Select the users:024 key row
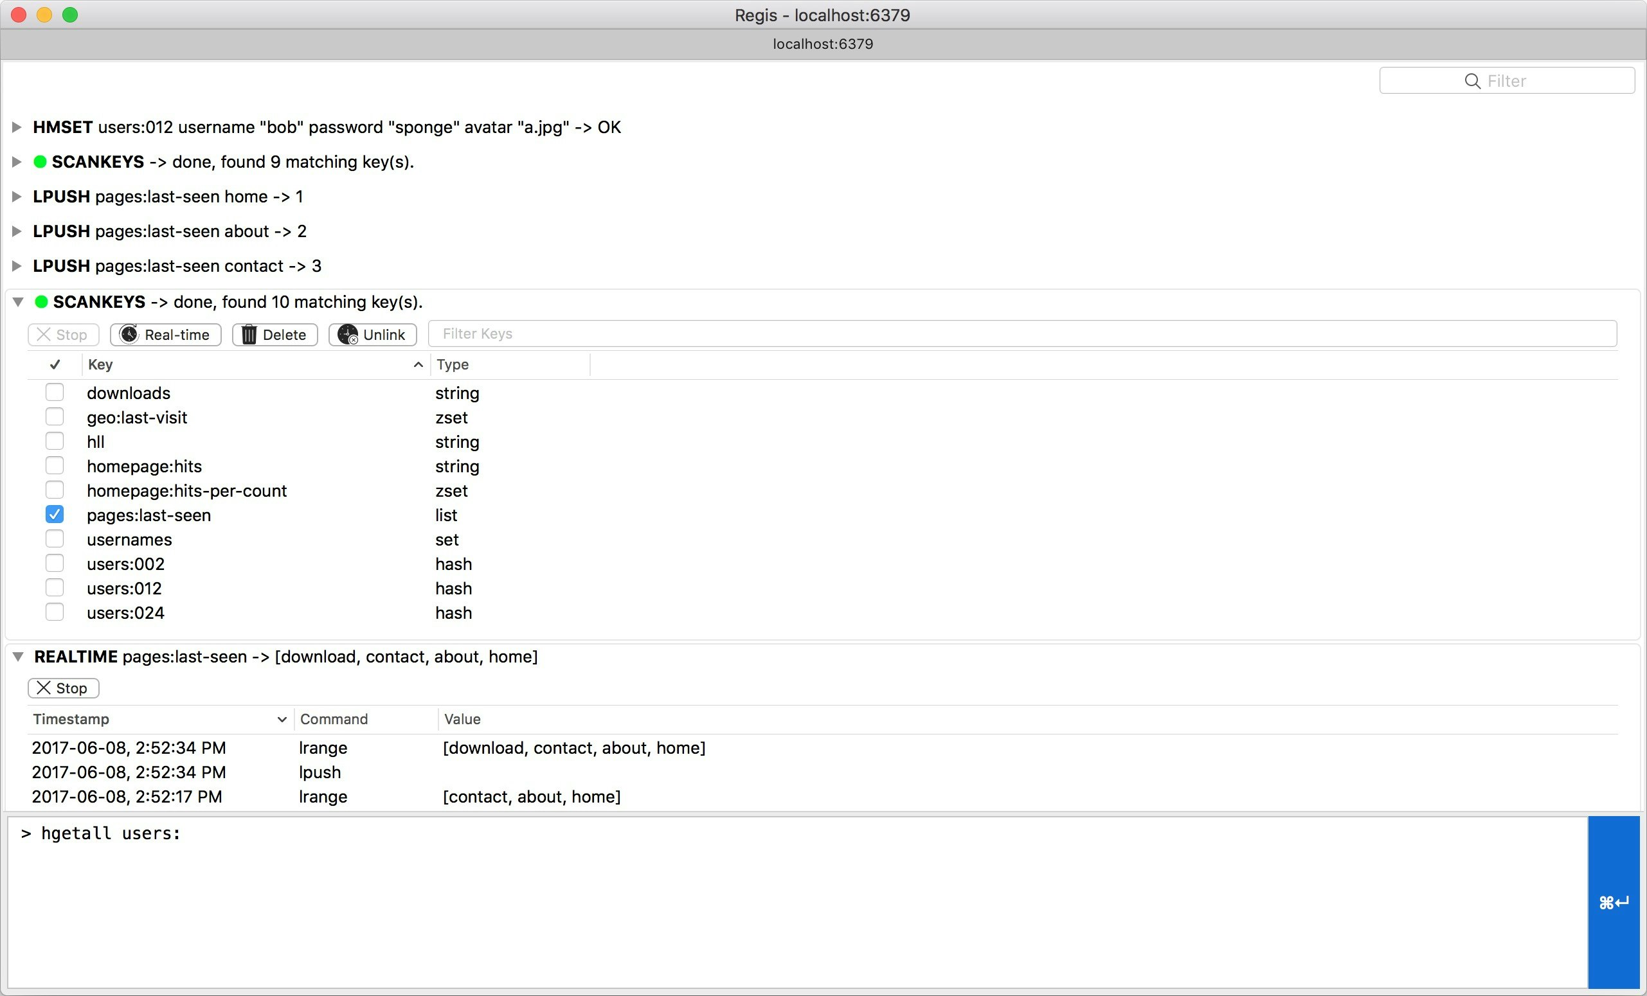 tap(125, 612)
